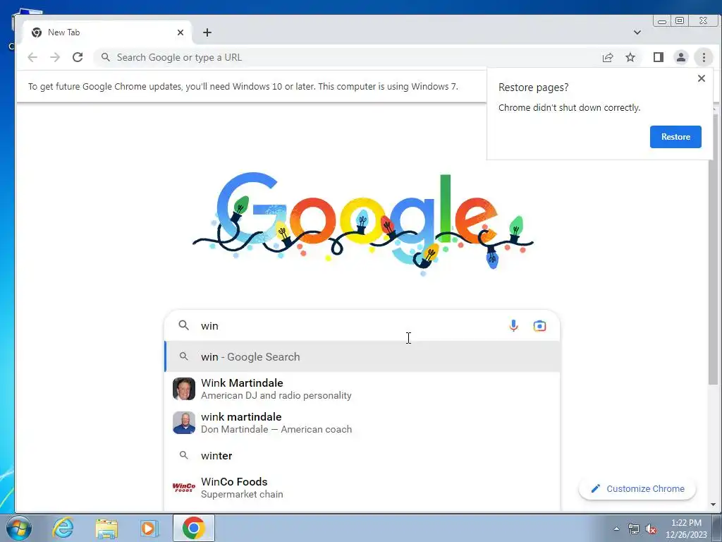Click the page vertical scrollbar thumb
722x542 pixels.
coord(714,249)
